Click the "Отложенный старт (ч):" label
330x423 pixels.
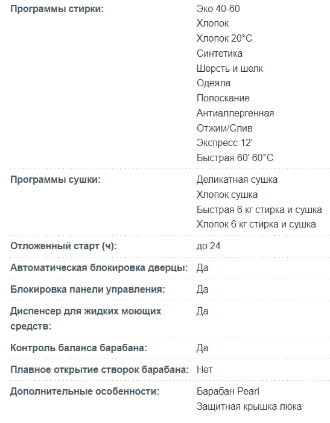(x=63, y=246)
